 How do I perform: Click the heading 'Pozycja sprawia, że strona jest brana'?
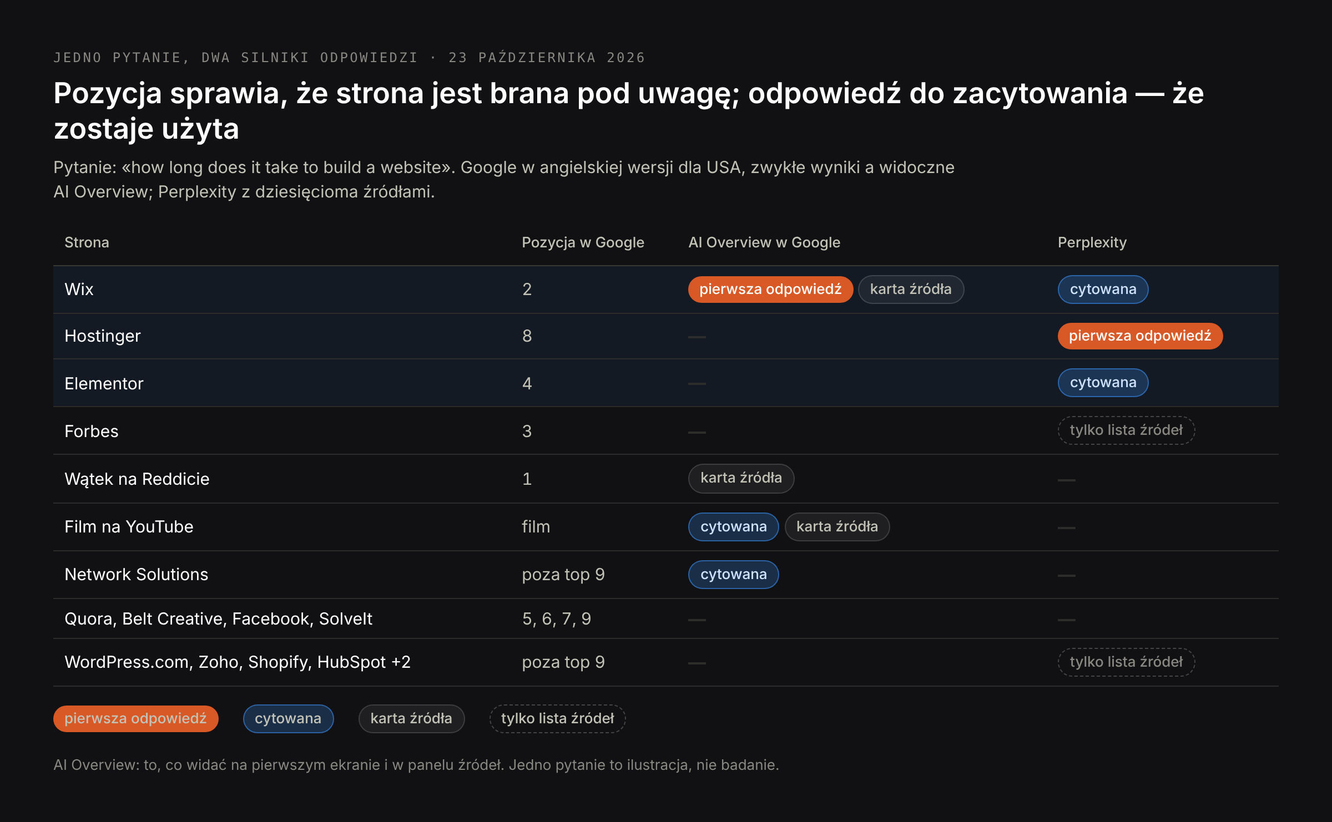pyautogui.click(x=628, y=111)
